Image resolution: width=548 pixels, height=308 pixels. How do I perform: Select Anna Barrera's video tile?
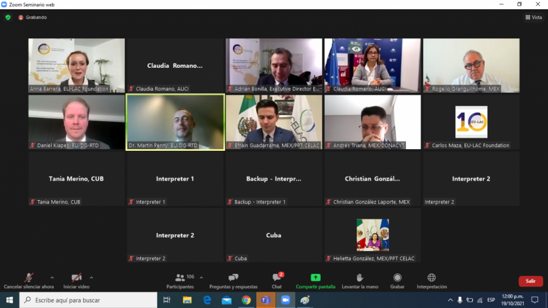tap(77, 66)
